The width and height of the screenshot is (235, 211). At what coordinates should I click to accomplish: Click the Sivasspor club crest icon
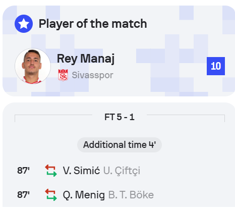63,75
